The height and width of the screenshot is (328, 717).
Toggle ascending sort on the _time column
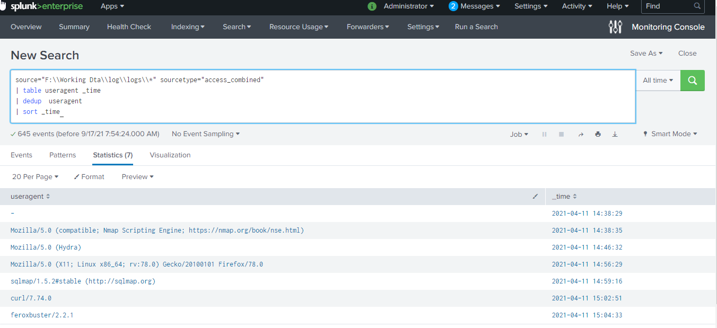click(x=575, y=196)
